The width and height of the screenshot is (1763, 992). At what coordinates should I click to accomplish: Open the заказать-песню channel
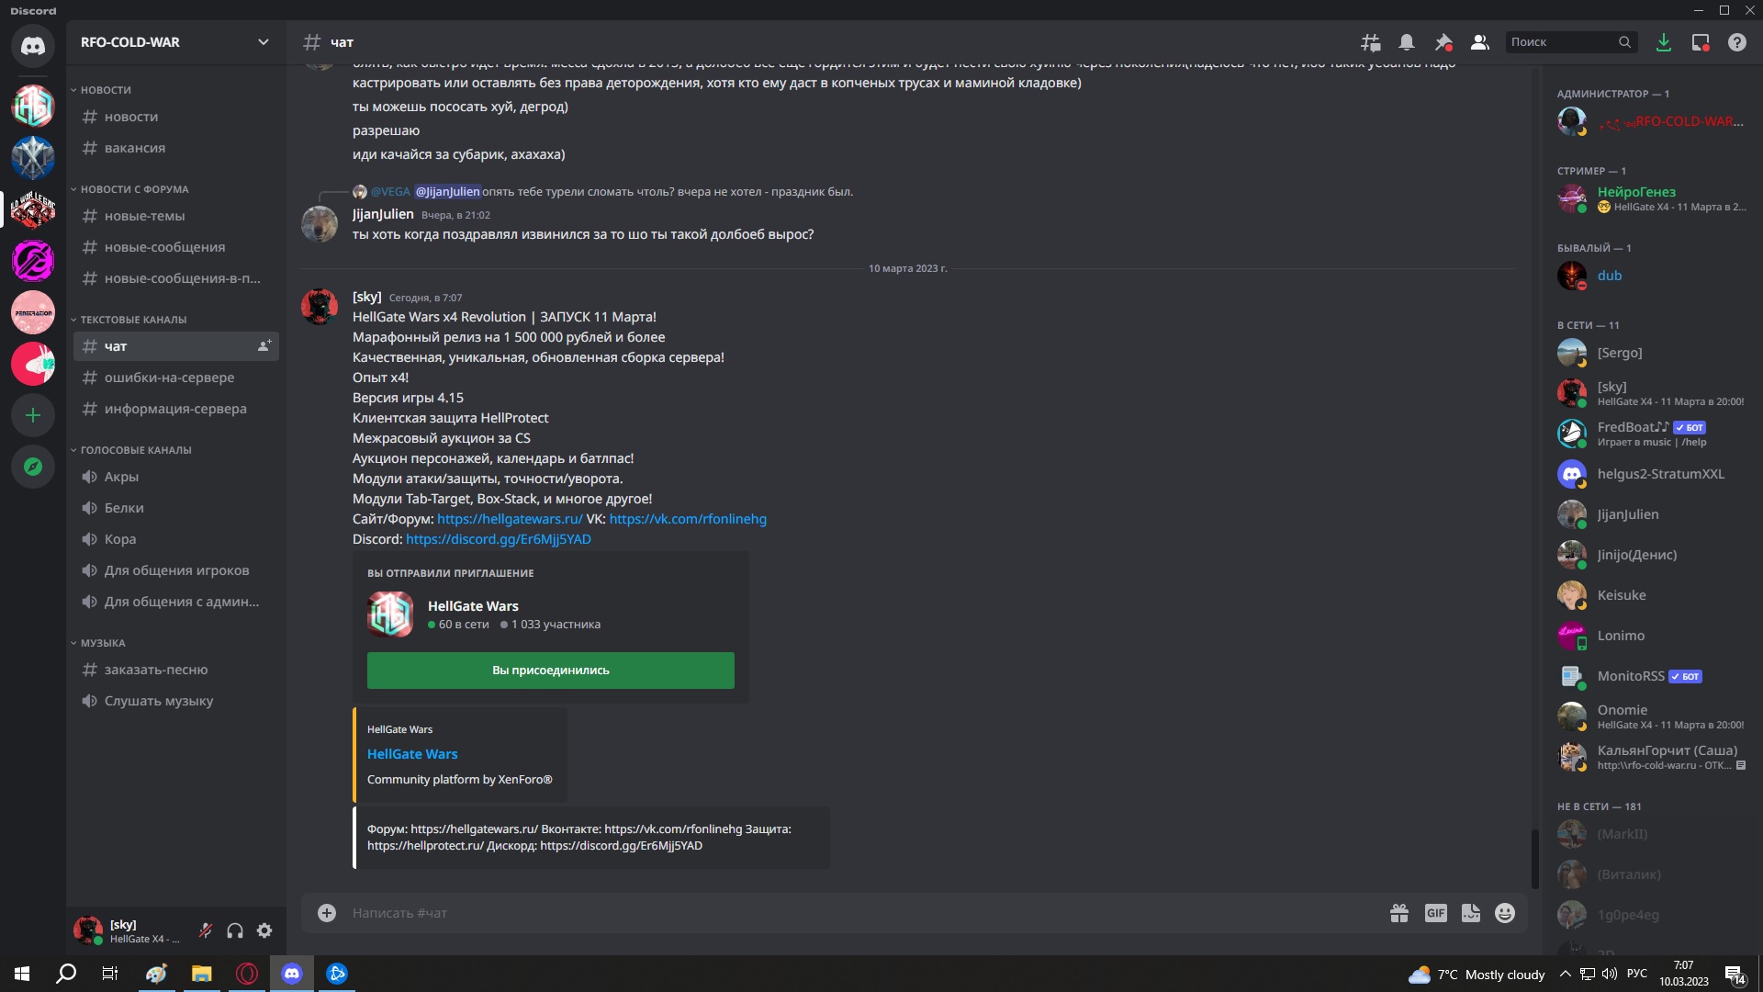click(175, 670)
